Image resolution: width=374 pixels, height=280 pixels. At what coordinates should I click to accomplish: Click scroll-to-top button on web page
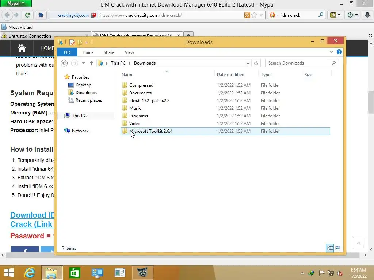point(358,242)
